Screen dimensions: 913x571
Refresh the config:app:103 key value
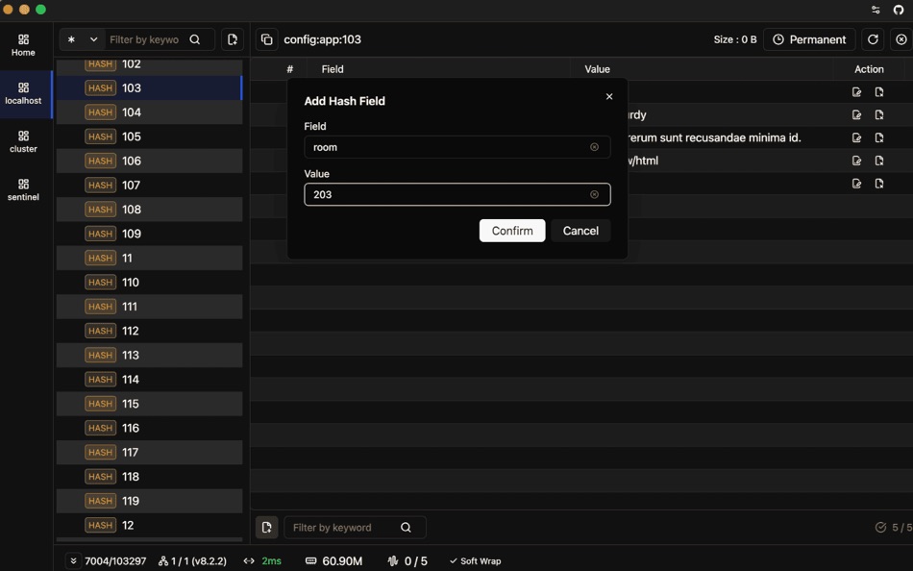tap(873, 40)
